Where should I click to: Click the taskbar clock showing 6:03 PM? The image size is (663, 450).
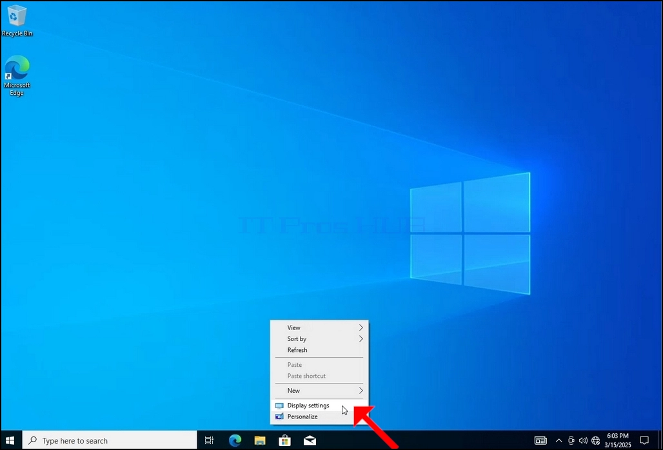[618, 440]
